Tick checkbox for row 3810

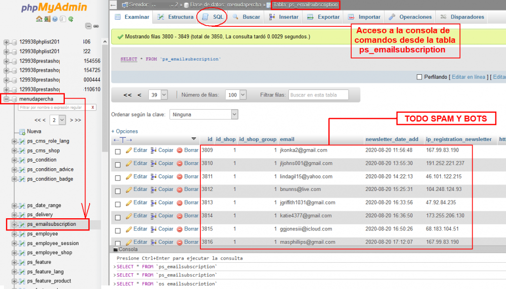click(118, 165)
